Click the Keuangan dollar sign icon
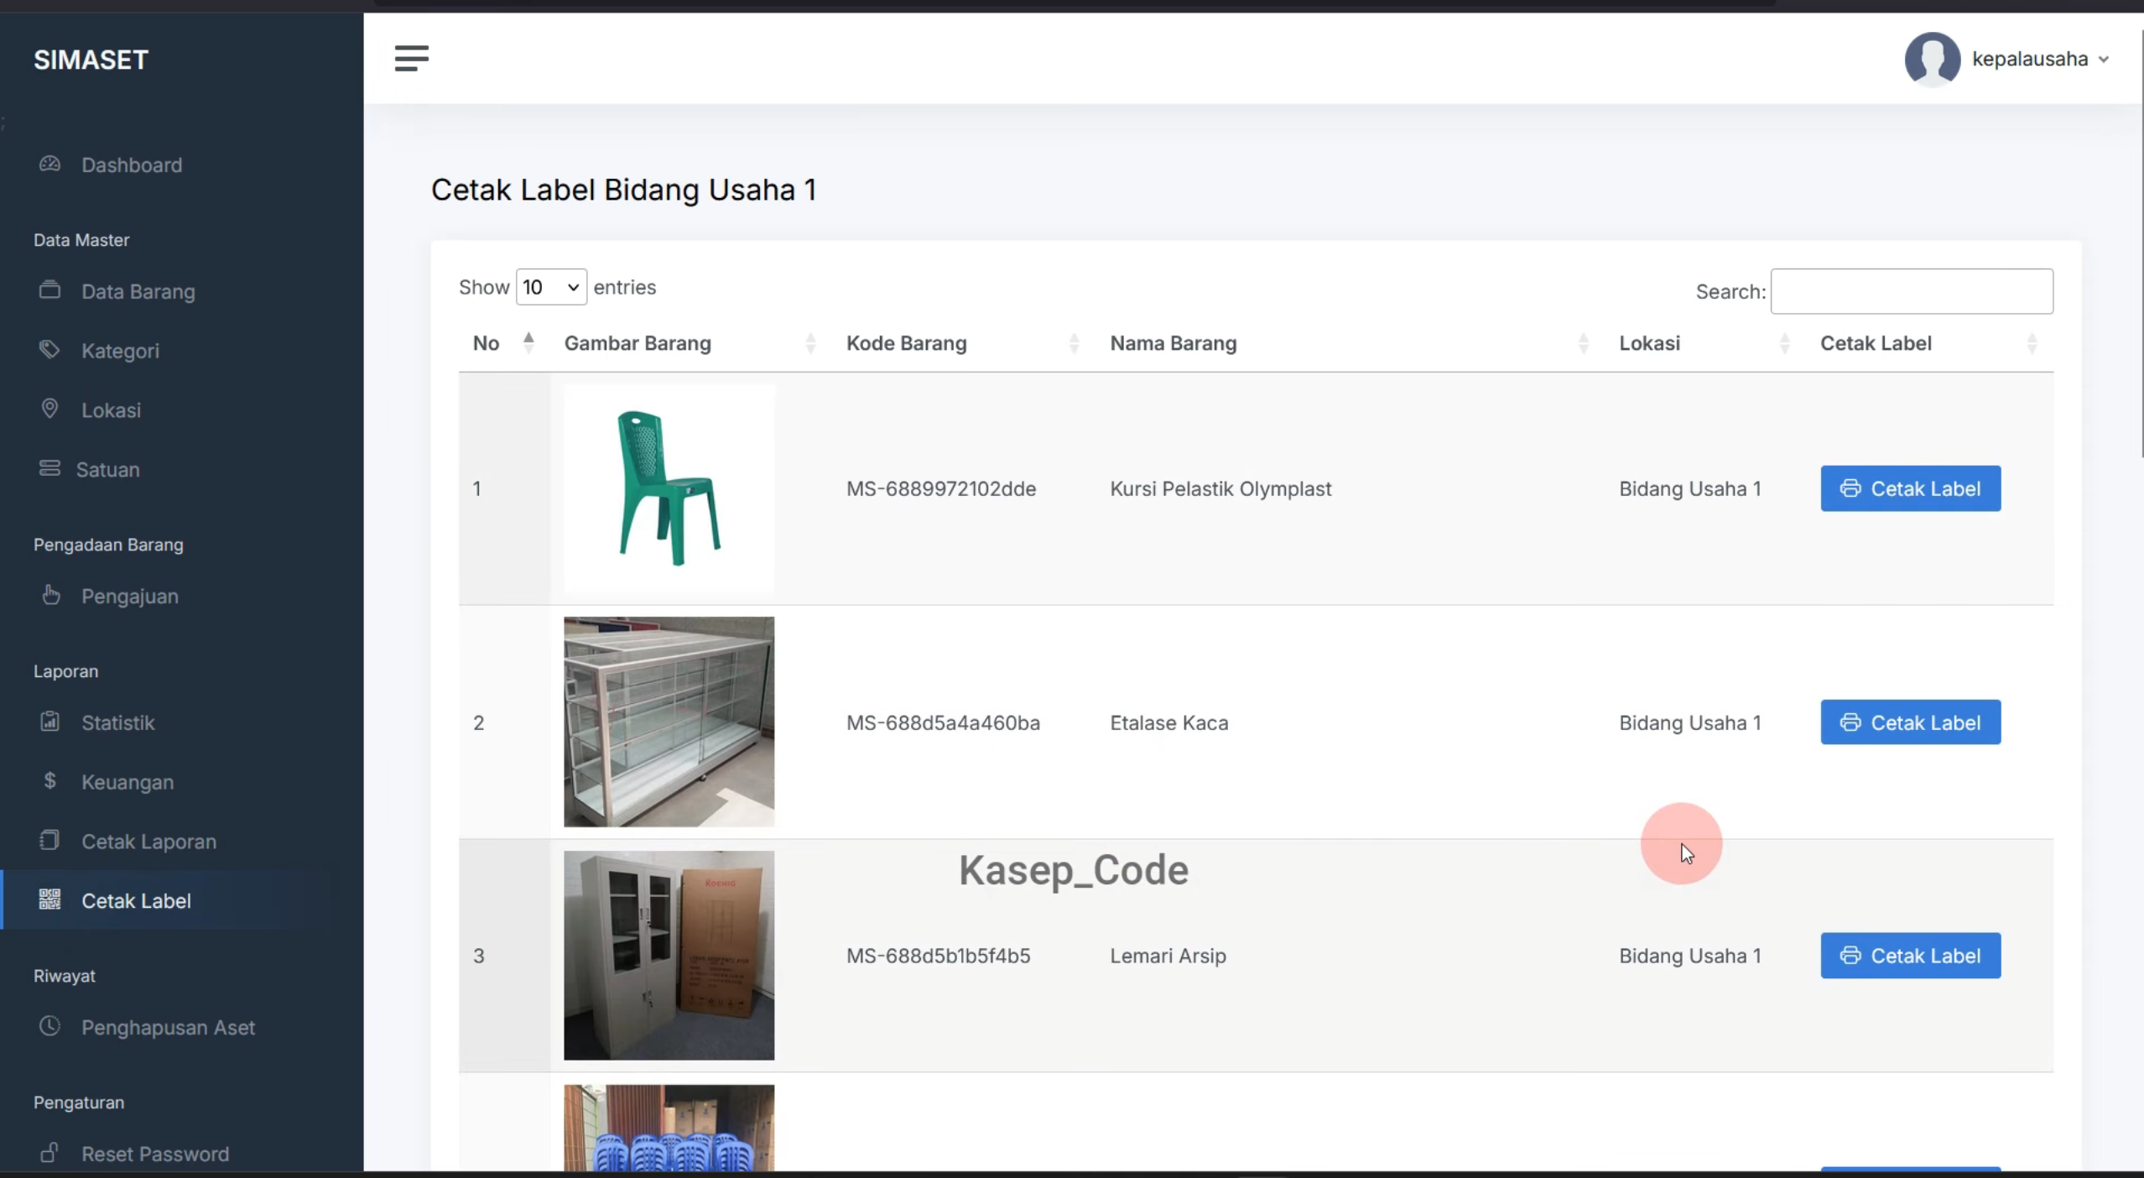The width and height of the screenshot is (2144, 1178). 49,781
